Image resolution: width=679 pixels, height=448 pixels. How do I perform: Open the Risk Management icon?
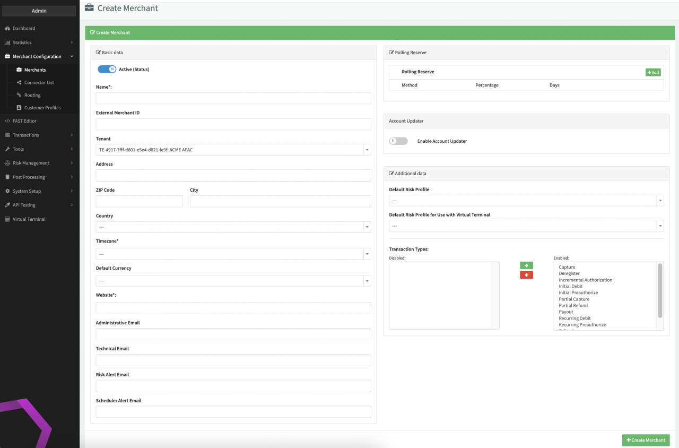pos(6,163)
